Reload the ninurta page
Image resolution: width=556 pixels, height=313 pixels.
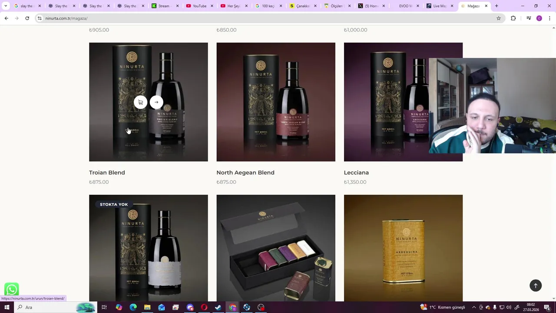point(27,18)
